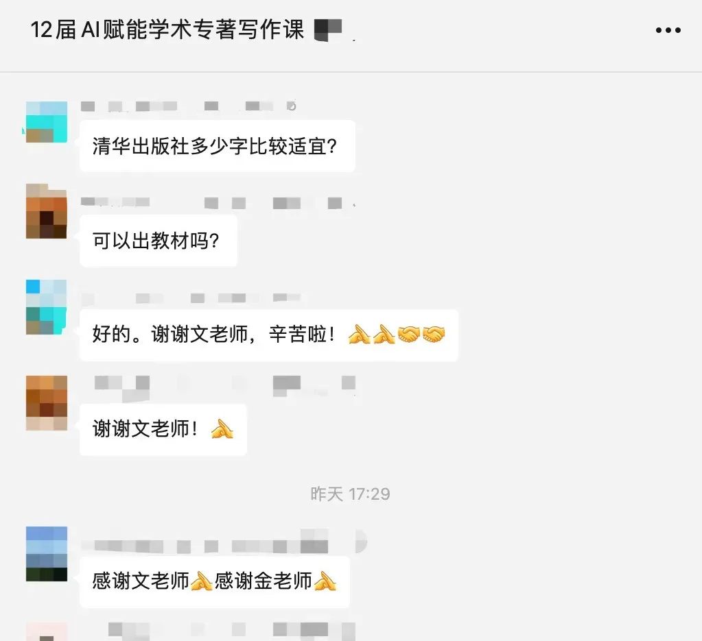Open the three-dot chat options menu

668,30
